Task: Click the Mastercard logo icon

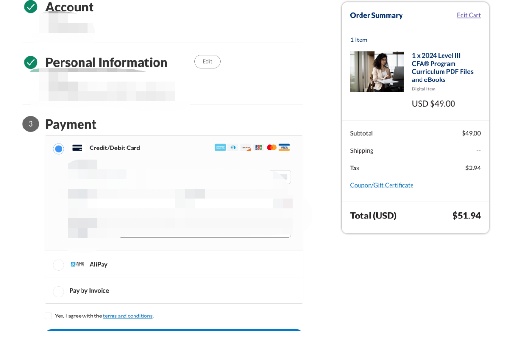Action: pyautogui.click(x=271, y=148)
